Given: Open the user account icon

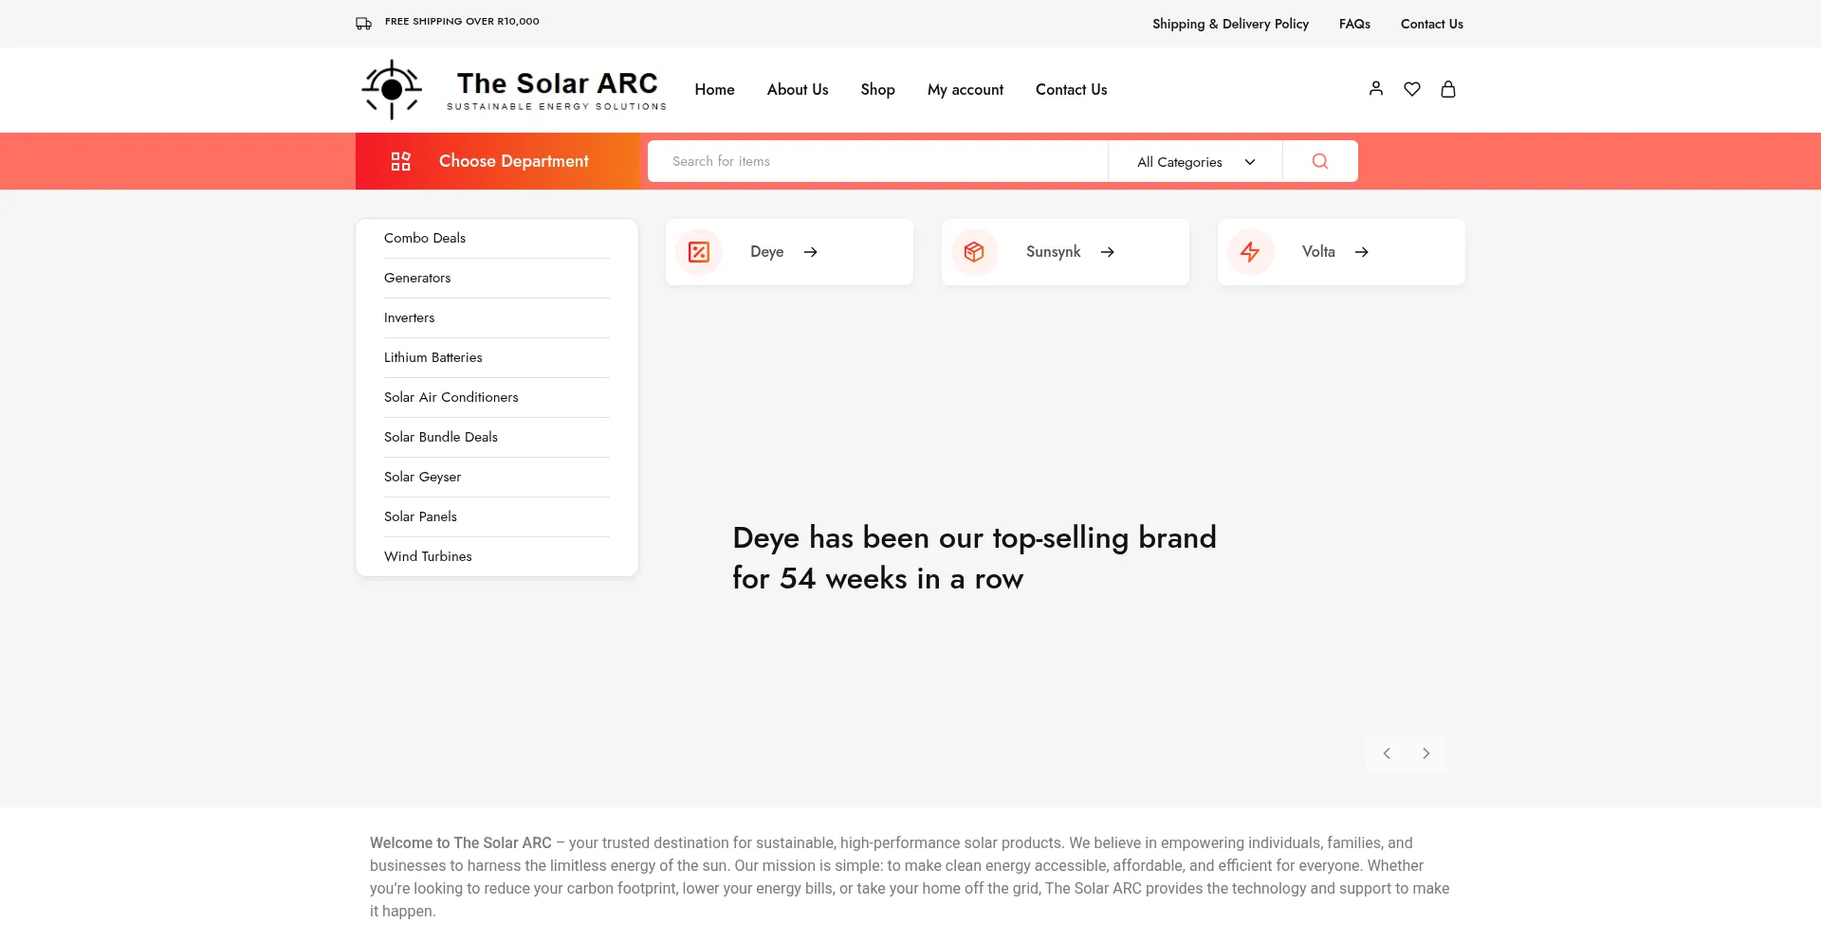Looking at the screenshot, I should [x=1375, y=89].
